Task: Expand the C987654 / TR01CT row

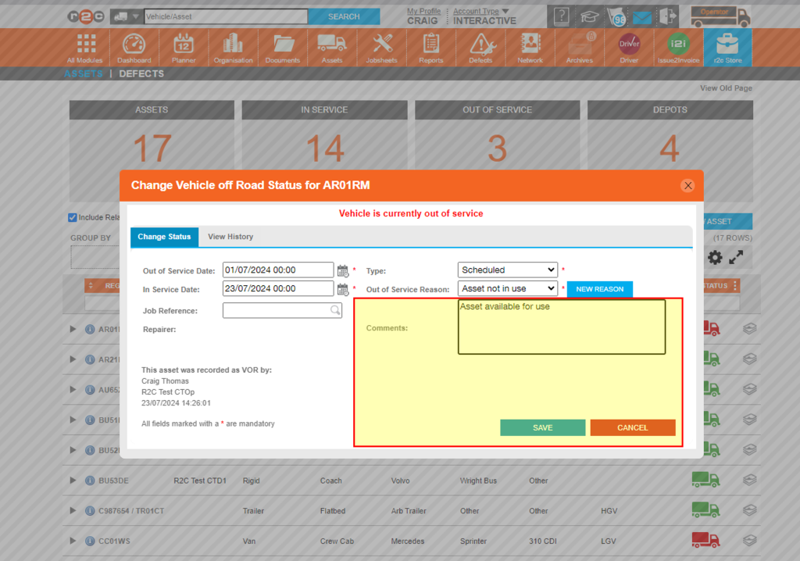Action: 73,510
